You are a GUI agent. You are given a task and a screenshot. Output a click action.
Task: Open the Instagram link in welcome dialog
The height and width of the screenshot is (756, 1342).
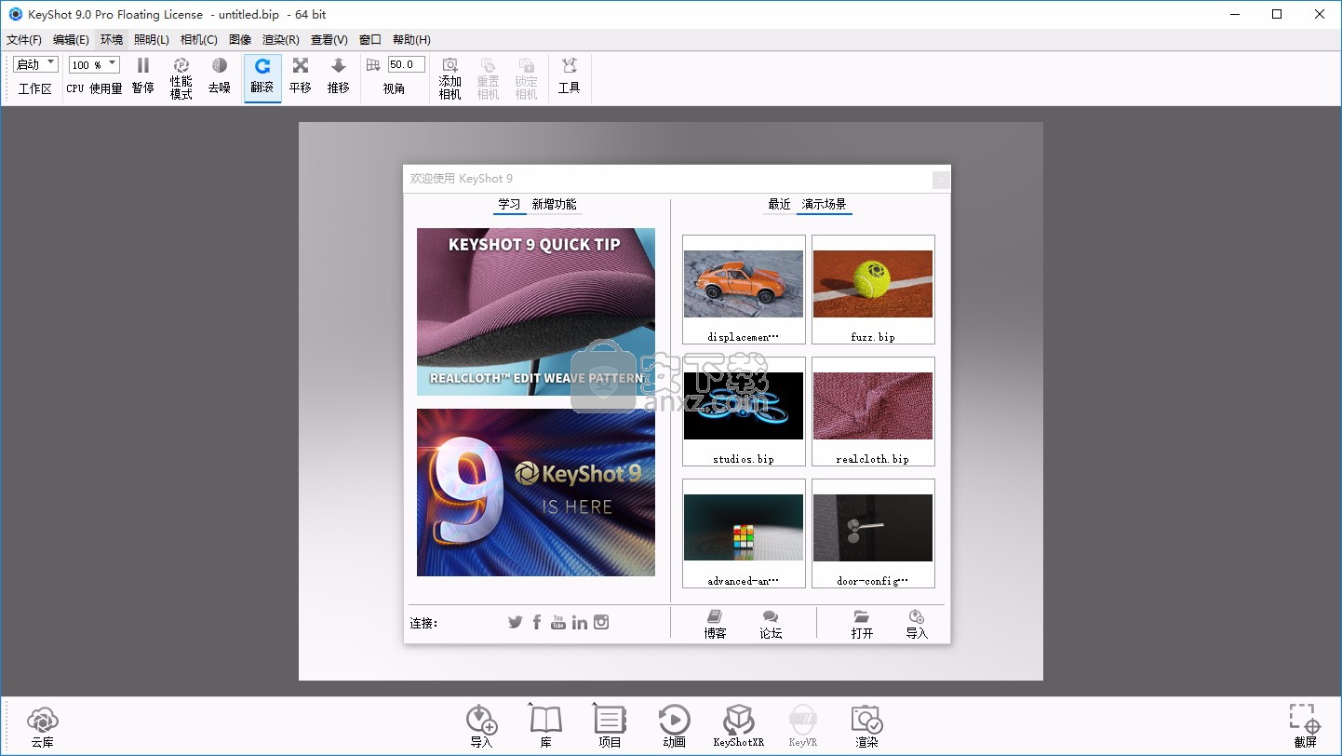(x=601, y=622)
